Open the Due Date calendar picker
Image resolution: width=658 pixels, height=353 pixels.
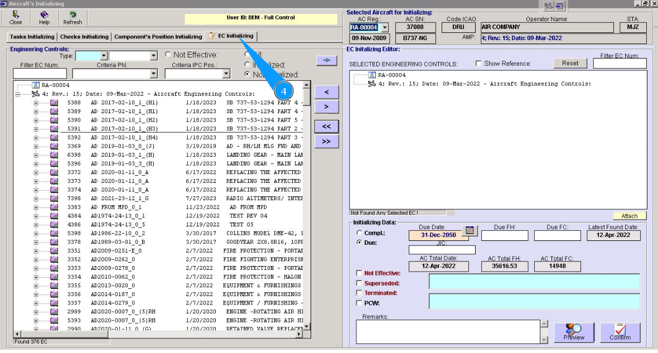(470, 230)
